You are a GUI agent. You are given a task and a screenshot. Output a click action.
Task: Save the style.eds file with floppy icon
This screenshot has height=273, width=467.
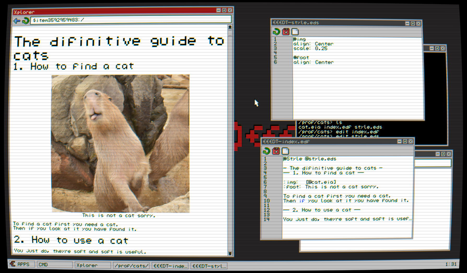(286, 32)
